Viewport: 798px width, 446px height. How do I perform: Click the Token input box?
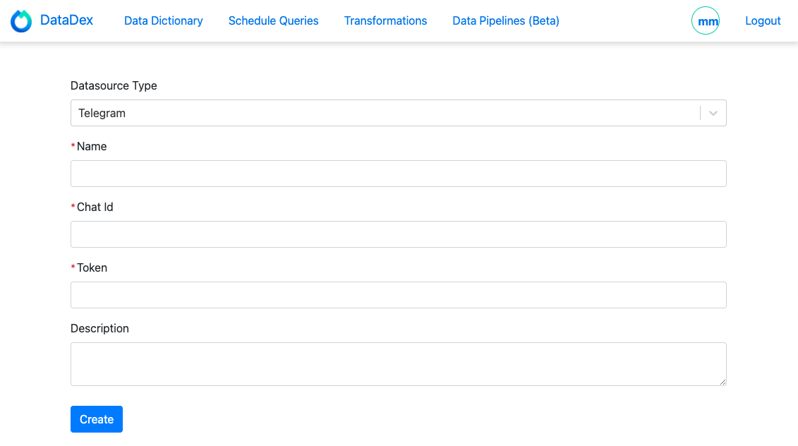(399, 295)
